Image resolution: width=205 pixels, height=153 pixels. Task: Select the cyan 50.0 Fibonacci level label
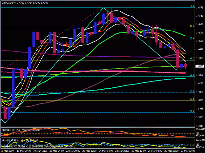point(192,75)
